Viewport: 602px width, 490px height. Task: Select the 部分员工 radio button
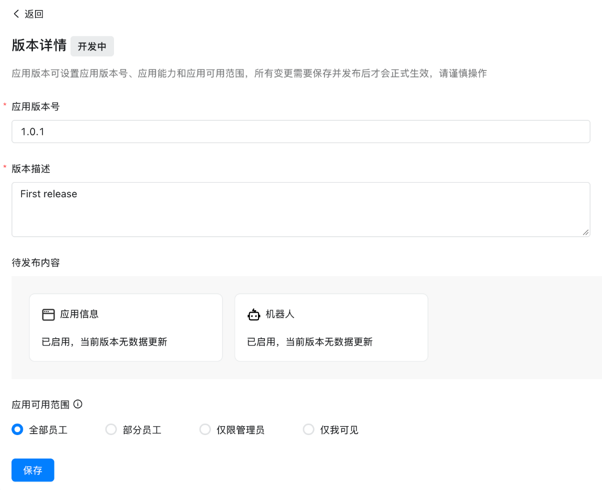pyautogui.click(x=111, y=430)
